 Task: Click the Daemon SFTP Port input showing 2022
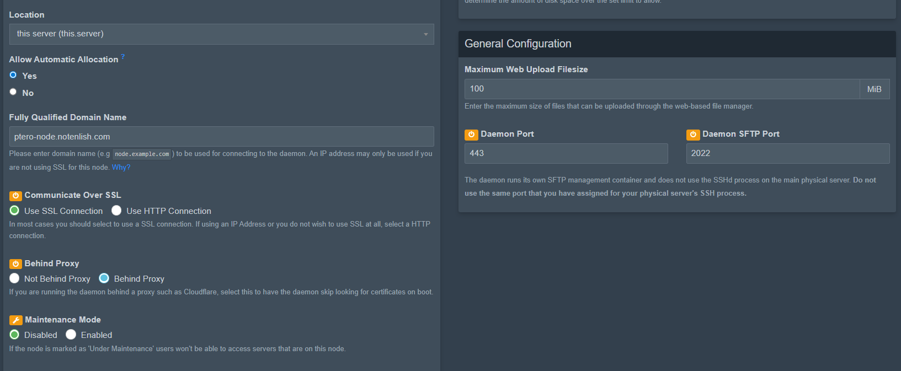click(788, 153)
